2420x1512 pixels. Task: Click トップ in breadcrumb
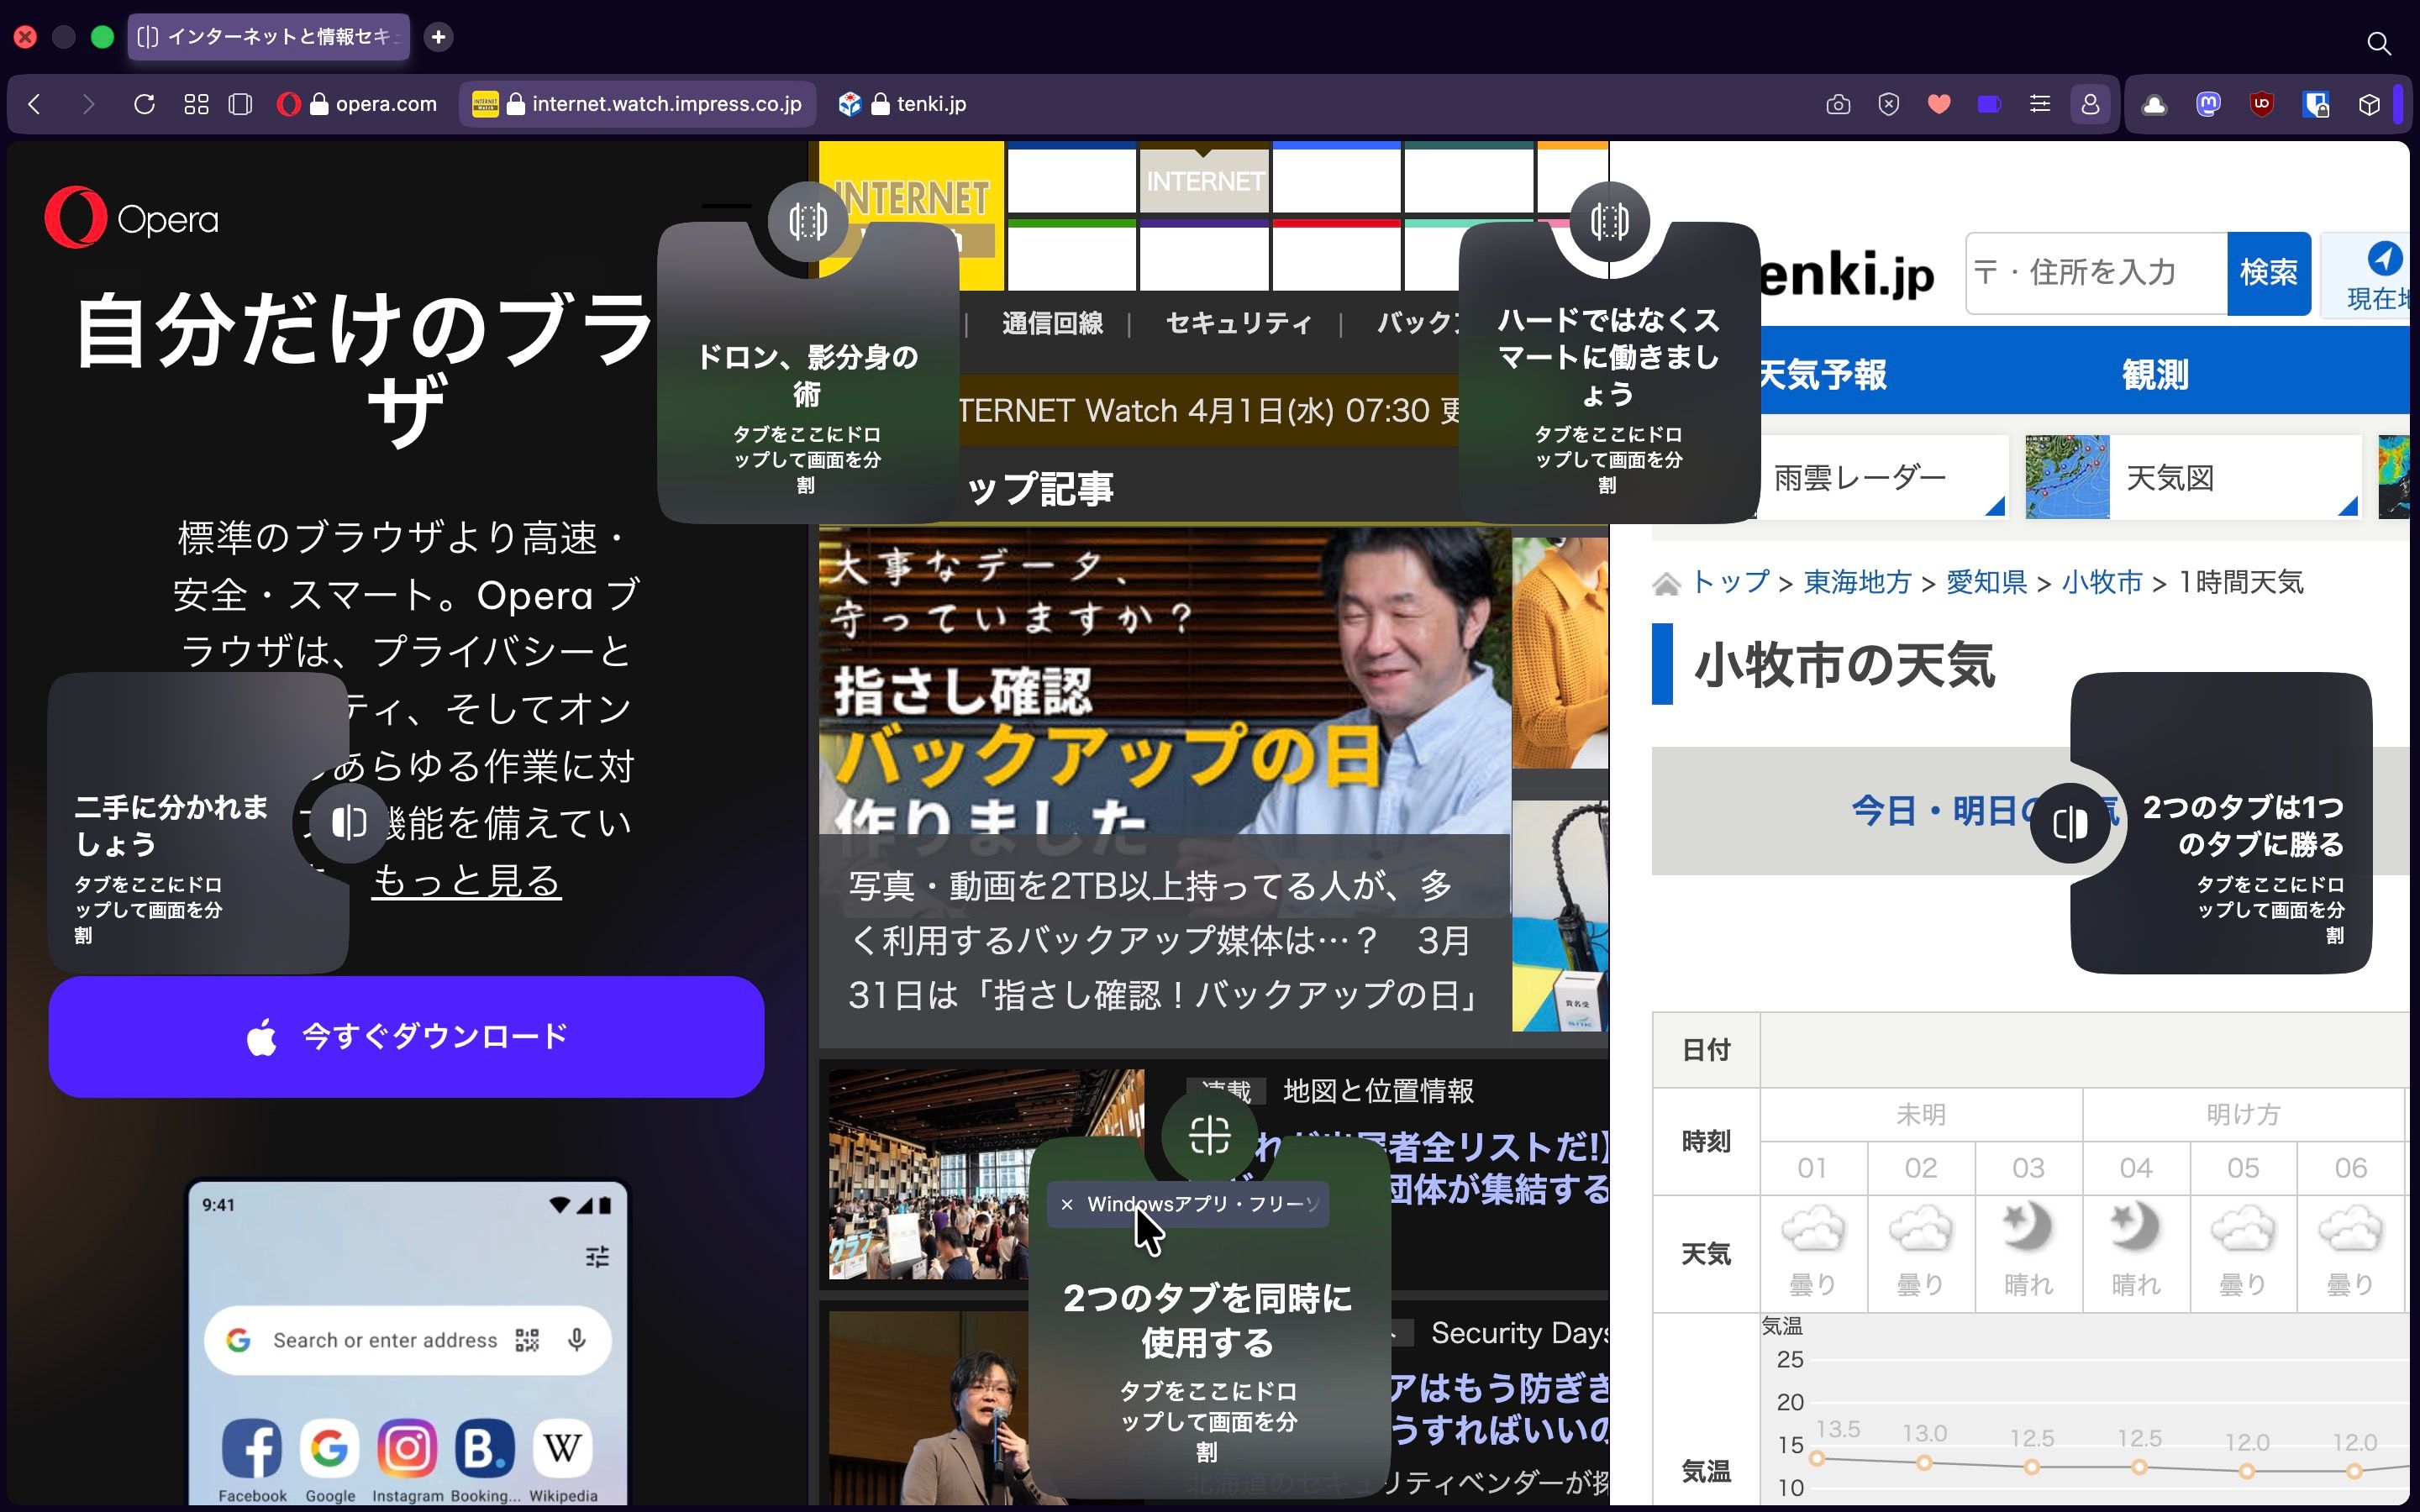1730,582
